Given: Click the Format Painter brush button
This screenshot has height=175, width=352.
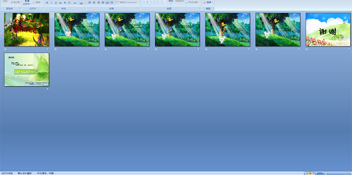Looking at the screenshot, I should (15, 2).
